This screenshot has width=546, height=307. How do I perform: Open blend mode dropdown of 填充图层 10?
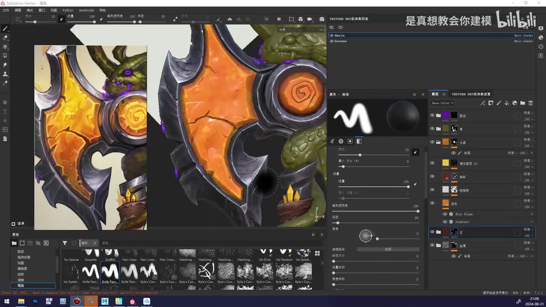tap(528, 161)
